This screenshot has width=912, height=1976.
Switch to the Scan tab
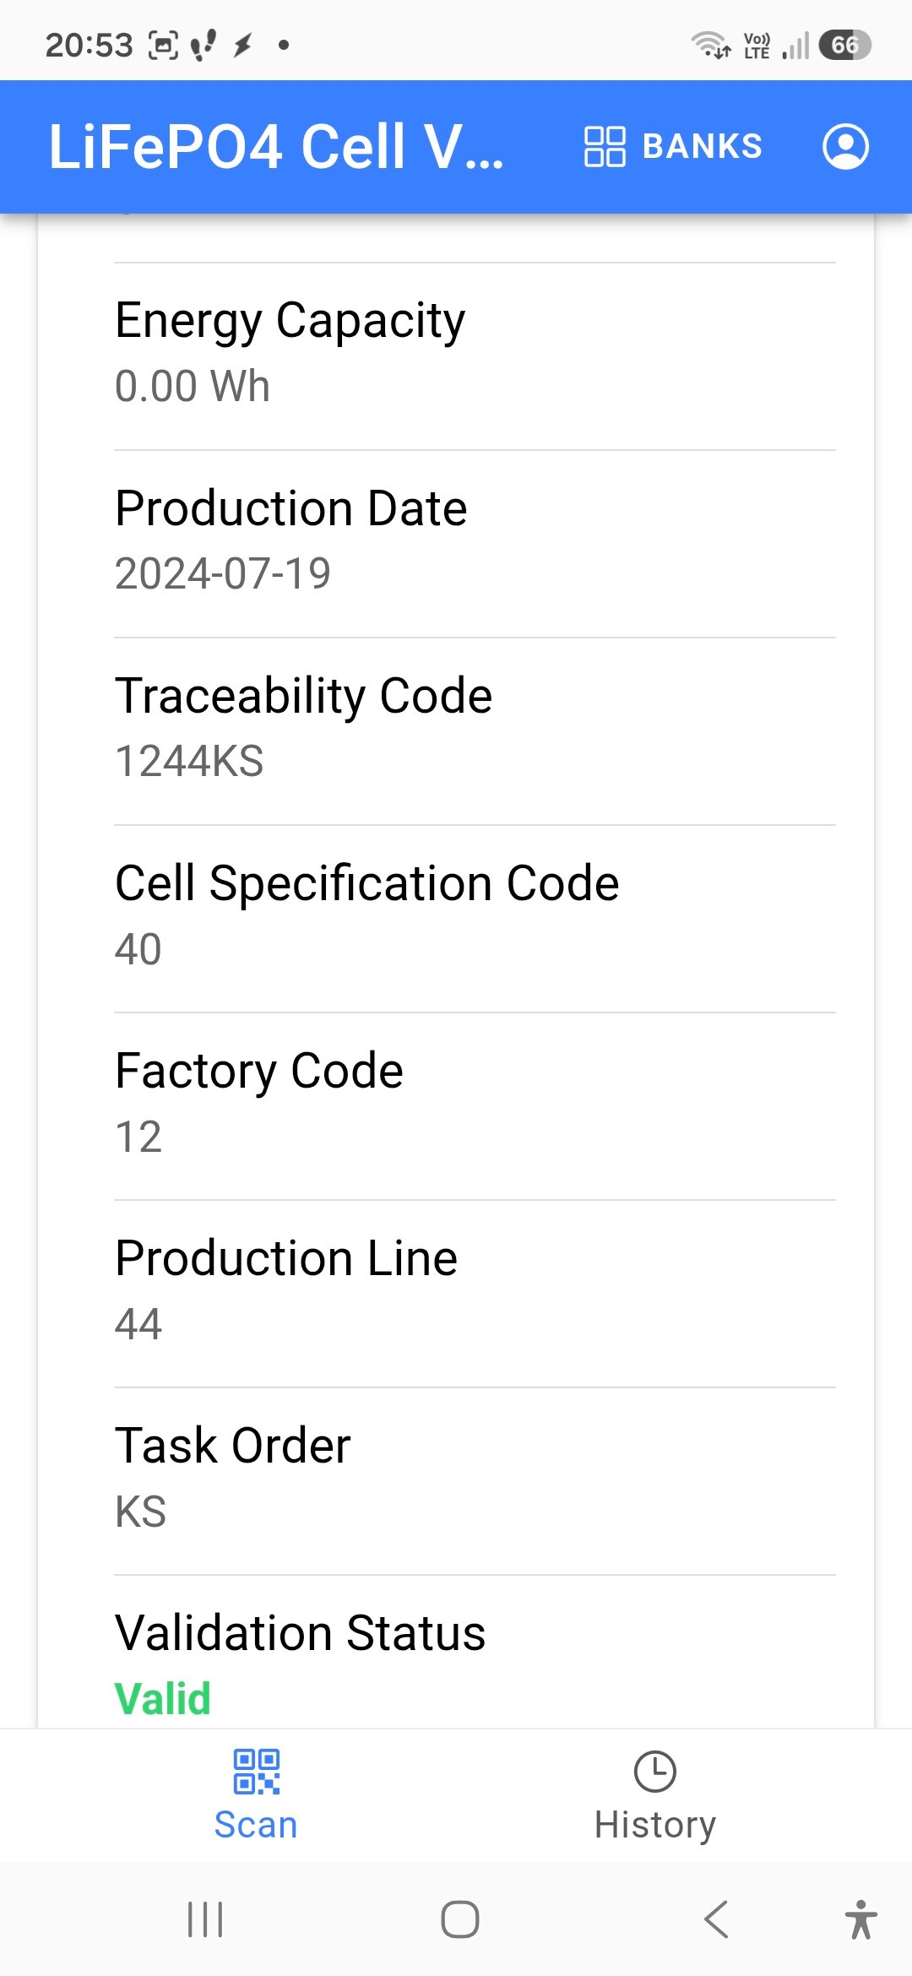click(256, 1794)
